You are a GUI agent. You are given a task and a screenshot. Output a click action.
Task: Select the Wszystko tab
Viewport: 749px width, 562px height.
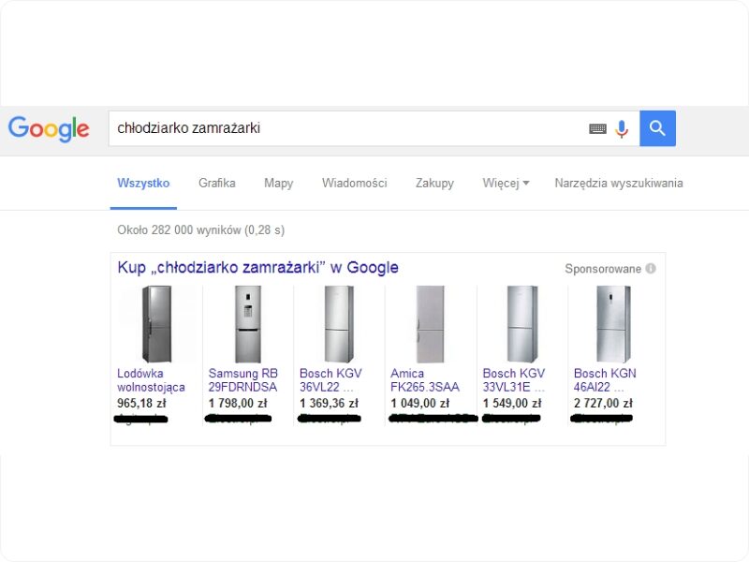[x=143, y=184]
